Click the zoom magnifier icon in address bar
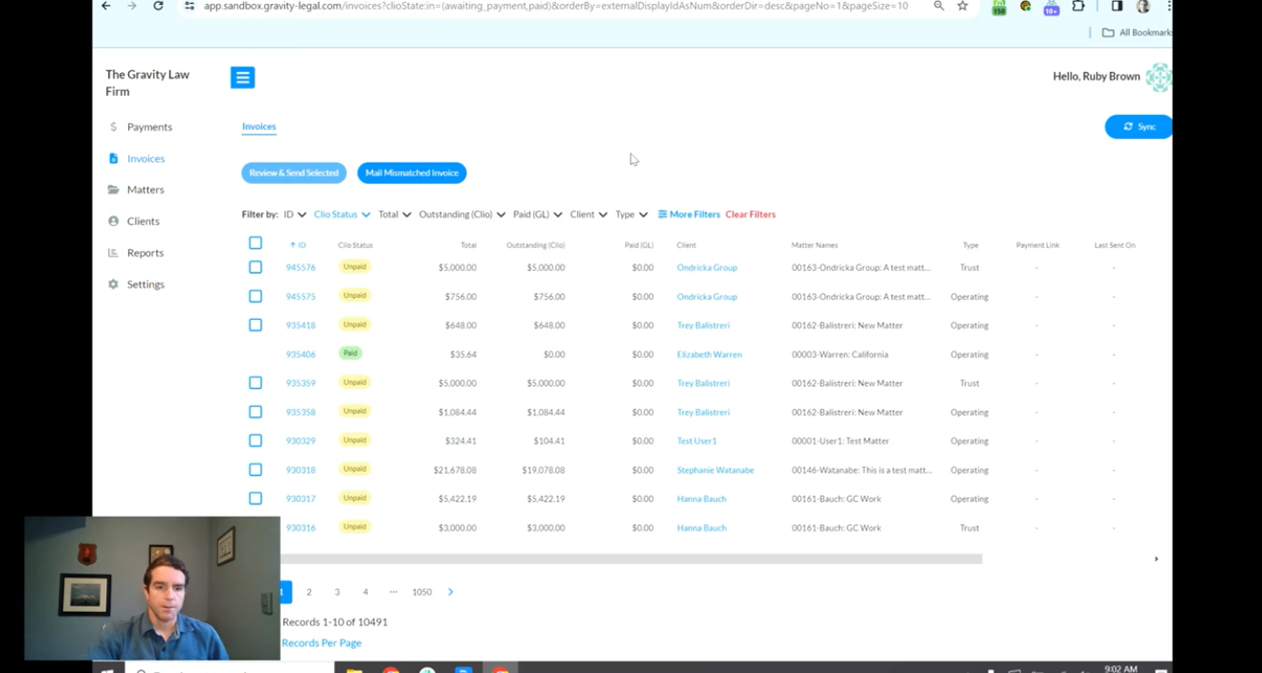1262x673 pixels. pyautogui.click(x=938, y=6)
